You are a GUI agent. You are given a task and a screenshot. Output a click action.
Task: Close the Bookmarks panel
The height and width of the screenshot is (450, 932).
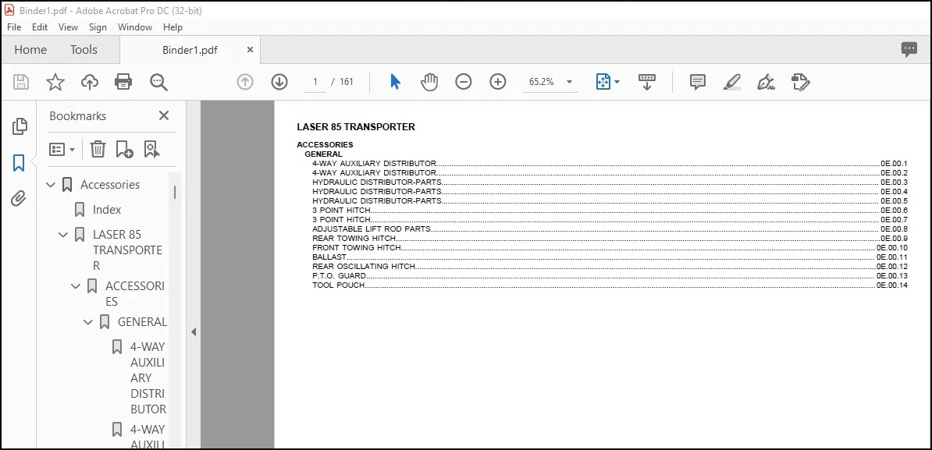point(164,115)
